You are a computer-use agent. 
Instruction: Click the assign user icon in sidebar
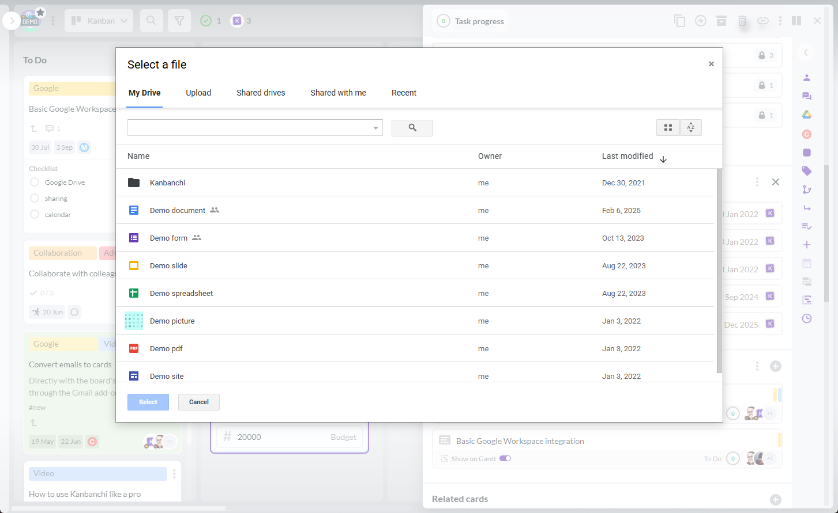tap(807, 78)
